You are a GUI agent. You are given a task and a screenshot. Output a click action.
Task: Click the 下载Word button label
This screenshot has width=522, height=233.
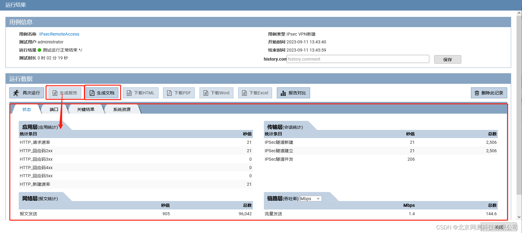click(220, 93)
